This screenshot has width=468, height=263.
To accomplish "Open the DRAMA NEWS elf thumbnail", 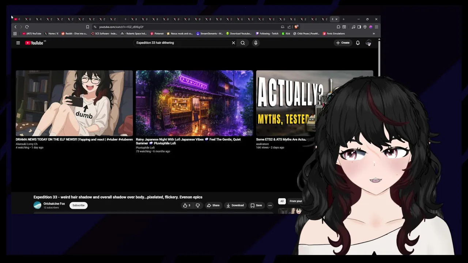I will (x=74, y=103).
